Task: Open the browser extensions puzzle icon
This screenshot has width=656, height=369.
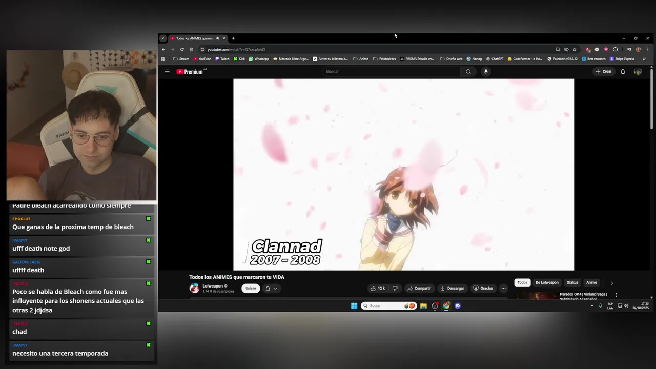Action: pyautogui.click(x=616, y=49)
